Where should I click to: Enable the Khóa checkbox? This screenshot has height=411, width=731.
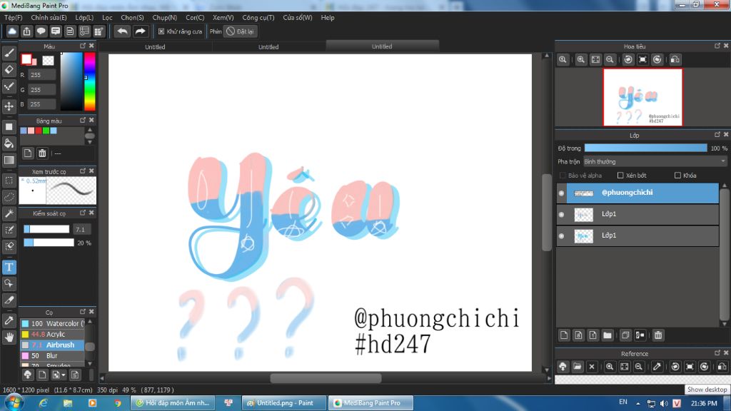677,176
